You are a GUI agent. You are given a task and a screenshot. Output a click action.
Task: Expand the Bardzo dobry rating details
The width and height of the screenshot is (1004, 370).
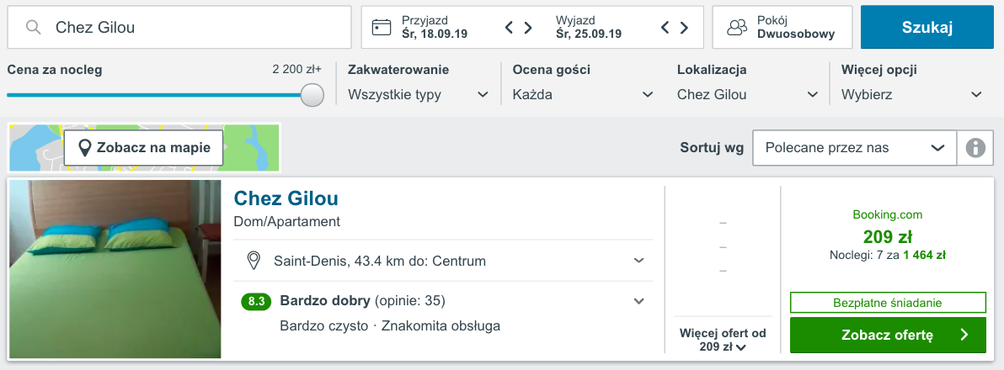pos(638,301)
